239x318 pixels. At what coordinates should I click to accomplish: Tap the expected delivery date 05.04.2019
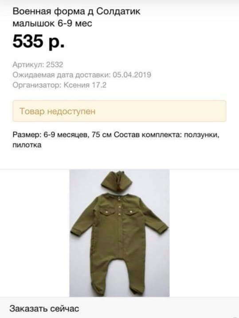(132, 75)
